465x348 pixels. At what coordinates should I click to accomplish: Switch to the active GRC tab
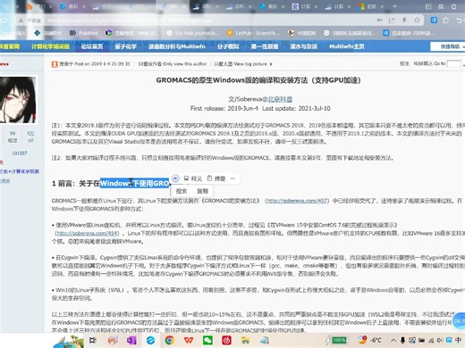[x=173, y=6]
